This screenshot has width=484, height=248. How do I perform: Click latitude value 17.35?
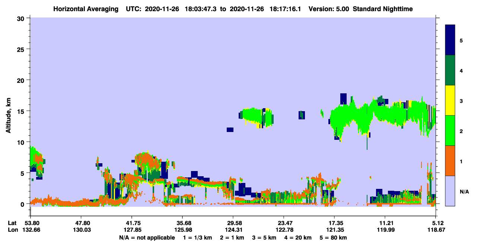pyautogui.click(x=334, y=223)
